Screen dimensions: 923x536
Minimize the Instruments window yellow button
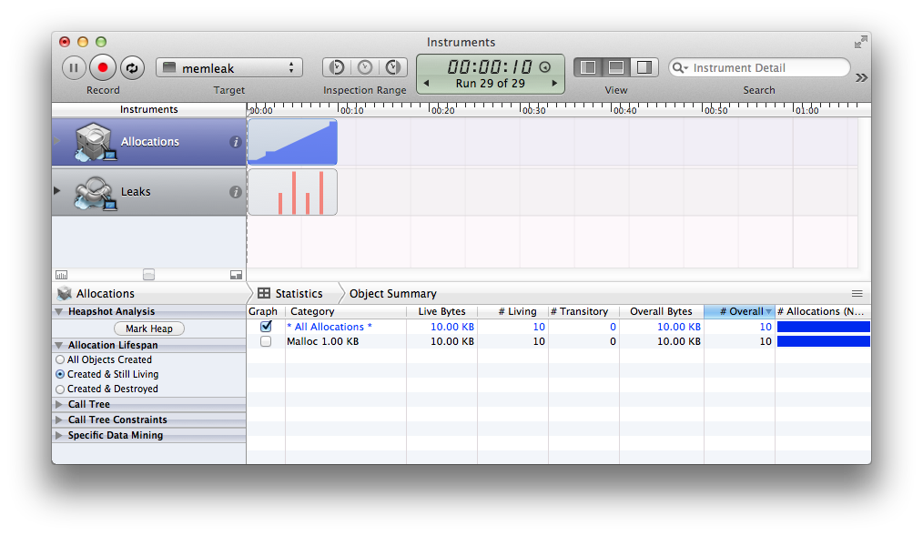[x=83, y=42]
